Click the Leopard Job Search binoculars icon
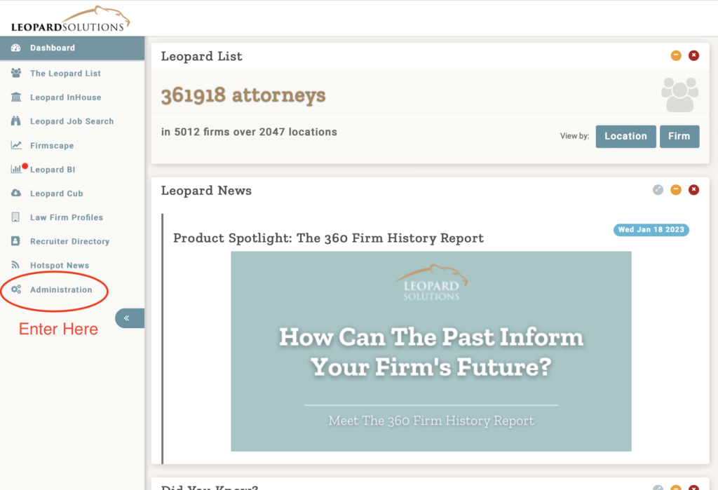Screen dimensions: 718x490 pyautogui.click(x=16, y=121)
